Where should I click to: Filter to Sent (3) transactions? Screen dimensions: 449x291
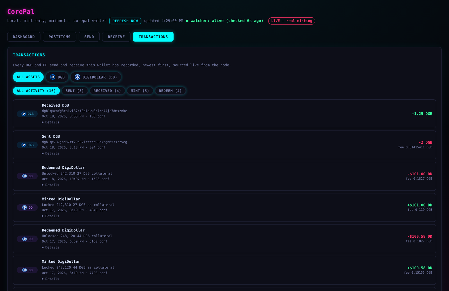(x=75, y=91)
